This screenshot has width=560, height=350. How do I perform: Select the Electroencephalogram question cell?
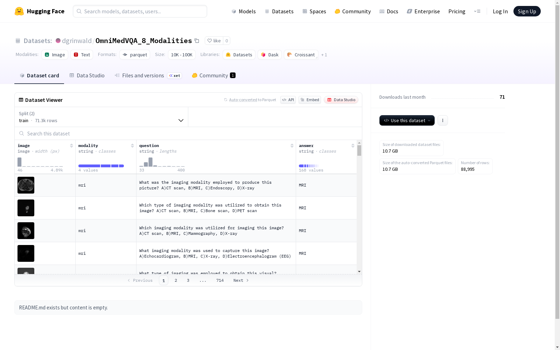click(216, 253)
